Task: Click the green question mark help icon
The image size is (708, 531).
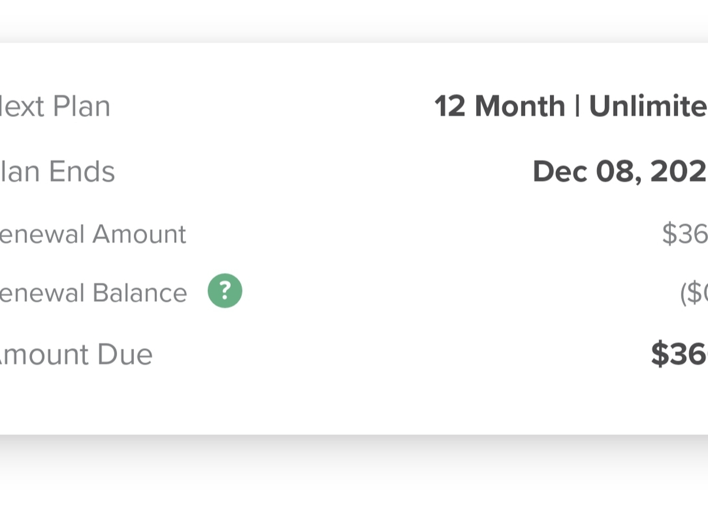Action: [x=225, y=291]
